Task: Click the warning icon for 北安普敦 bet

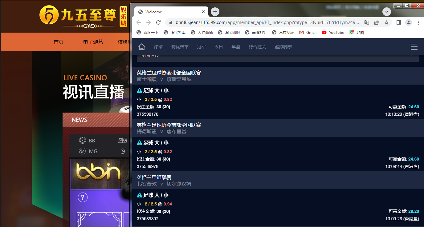Action: [140, 195]
